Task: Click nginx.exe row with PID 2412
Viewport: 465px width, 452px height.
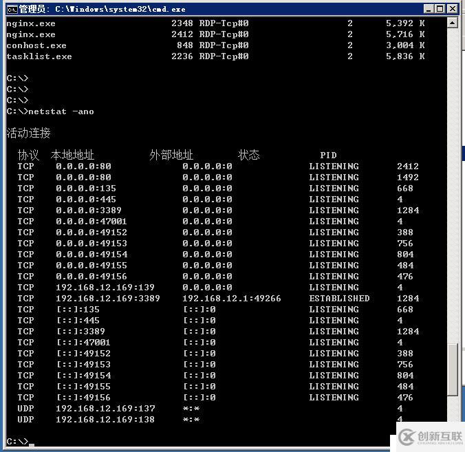Action: point(215,34)
